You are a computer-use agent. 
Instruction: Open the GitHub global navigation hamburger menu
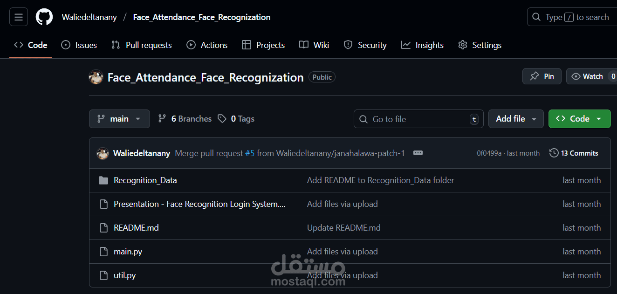tap(18, 17)
